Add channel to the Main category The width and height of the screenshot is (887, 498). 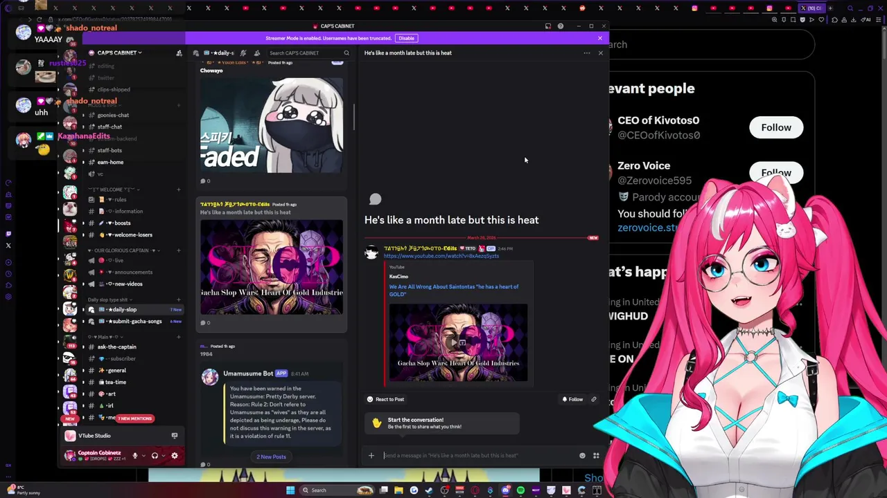(178, 336)
